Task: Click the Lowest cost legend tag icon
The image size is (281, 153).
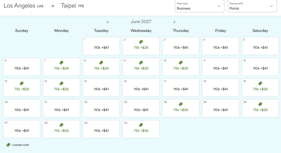Action: (x=8, y=145)
